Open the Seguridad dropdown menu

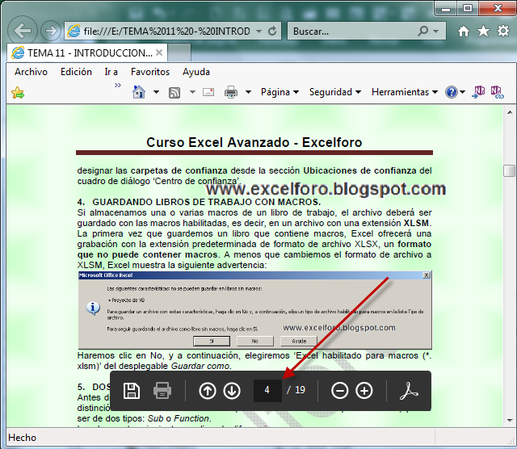click(334, 92)
